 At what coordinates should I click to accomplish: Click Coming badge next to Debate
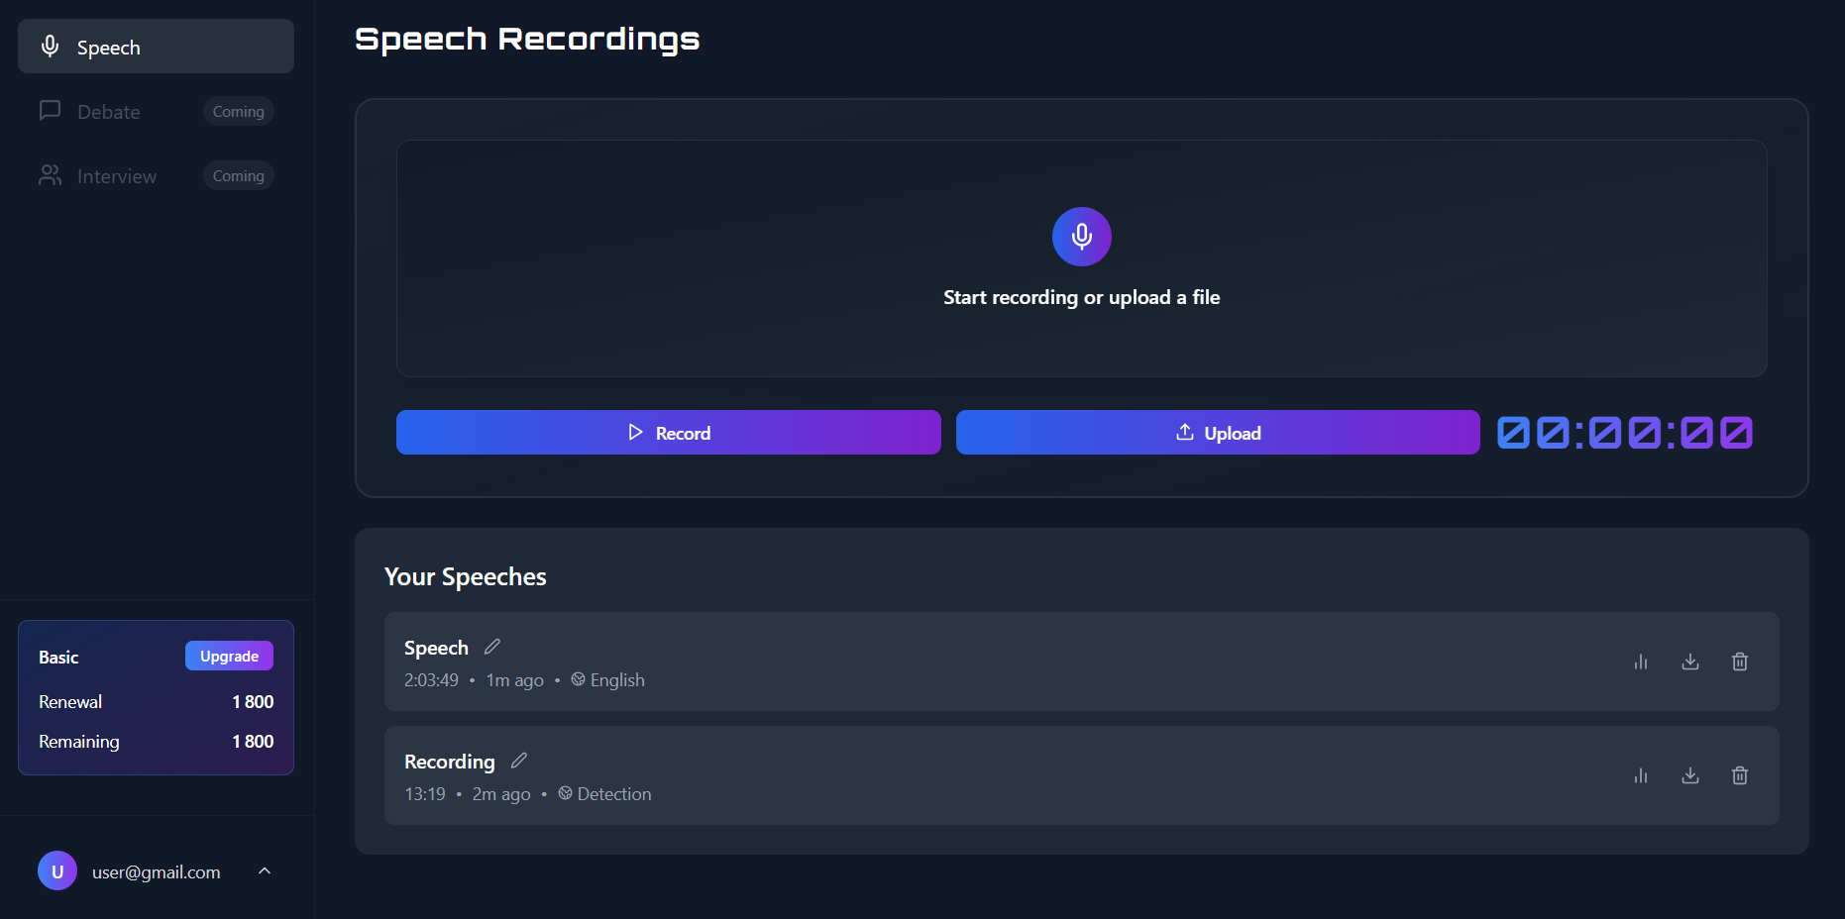238,111
